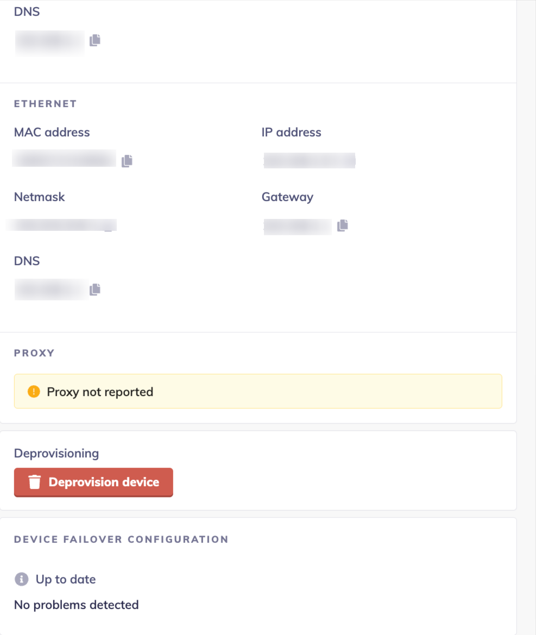Select the blurred Ethernet DNS value
The width and height of the screenshot is (536, 635).
(x=51, y=290)
